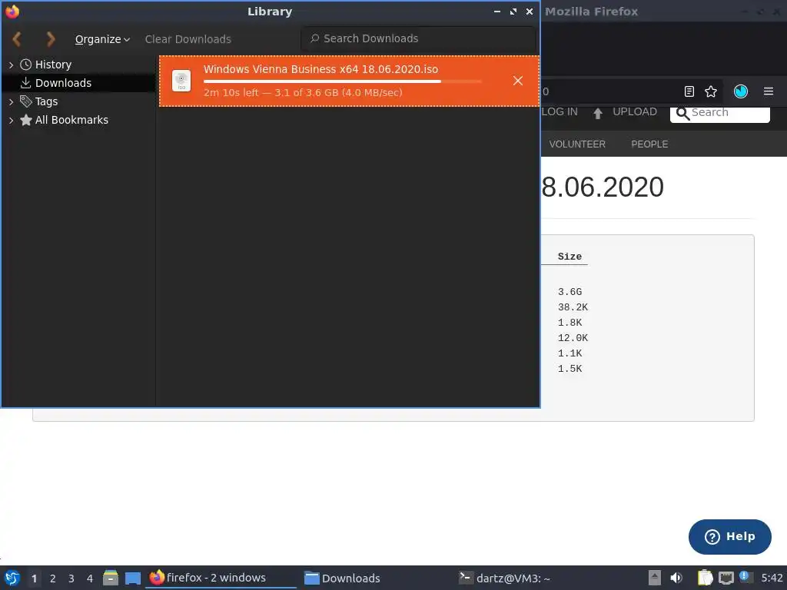The image size is (787, 590).
Task: Click the upload arrow icon
Action: pyautogui.click(x=597, y=114)
